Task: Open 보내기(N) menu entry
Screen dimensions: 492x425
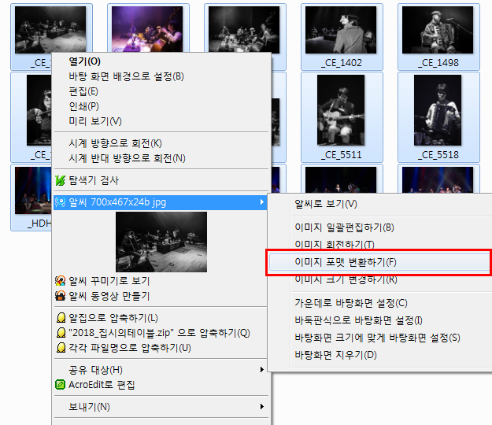Action: [x=90, y=407]
